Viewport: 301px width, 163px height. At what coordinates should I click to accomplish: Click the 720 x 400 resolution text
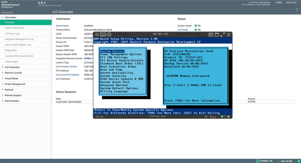(99, 117)
